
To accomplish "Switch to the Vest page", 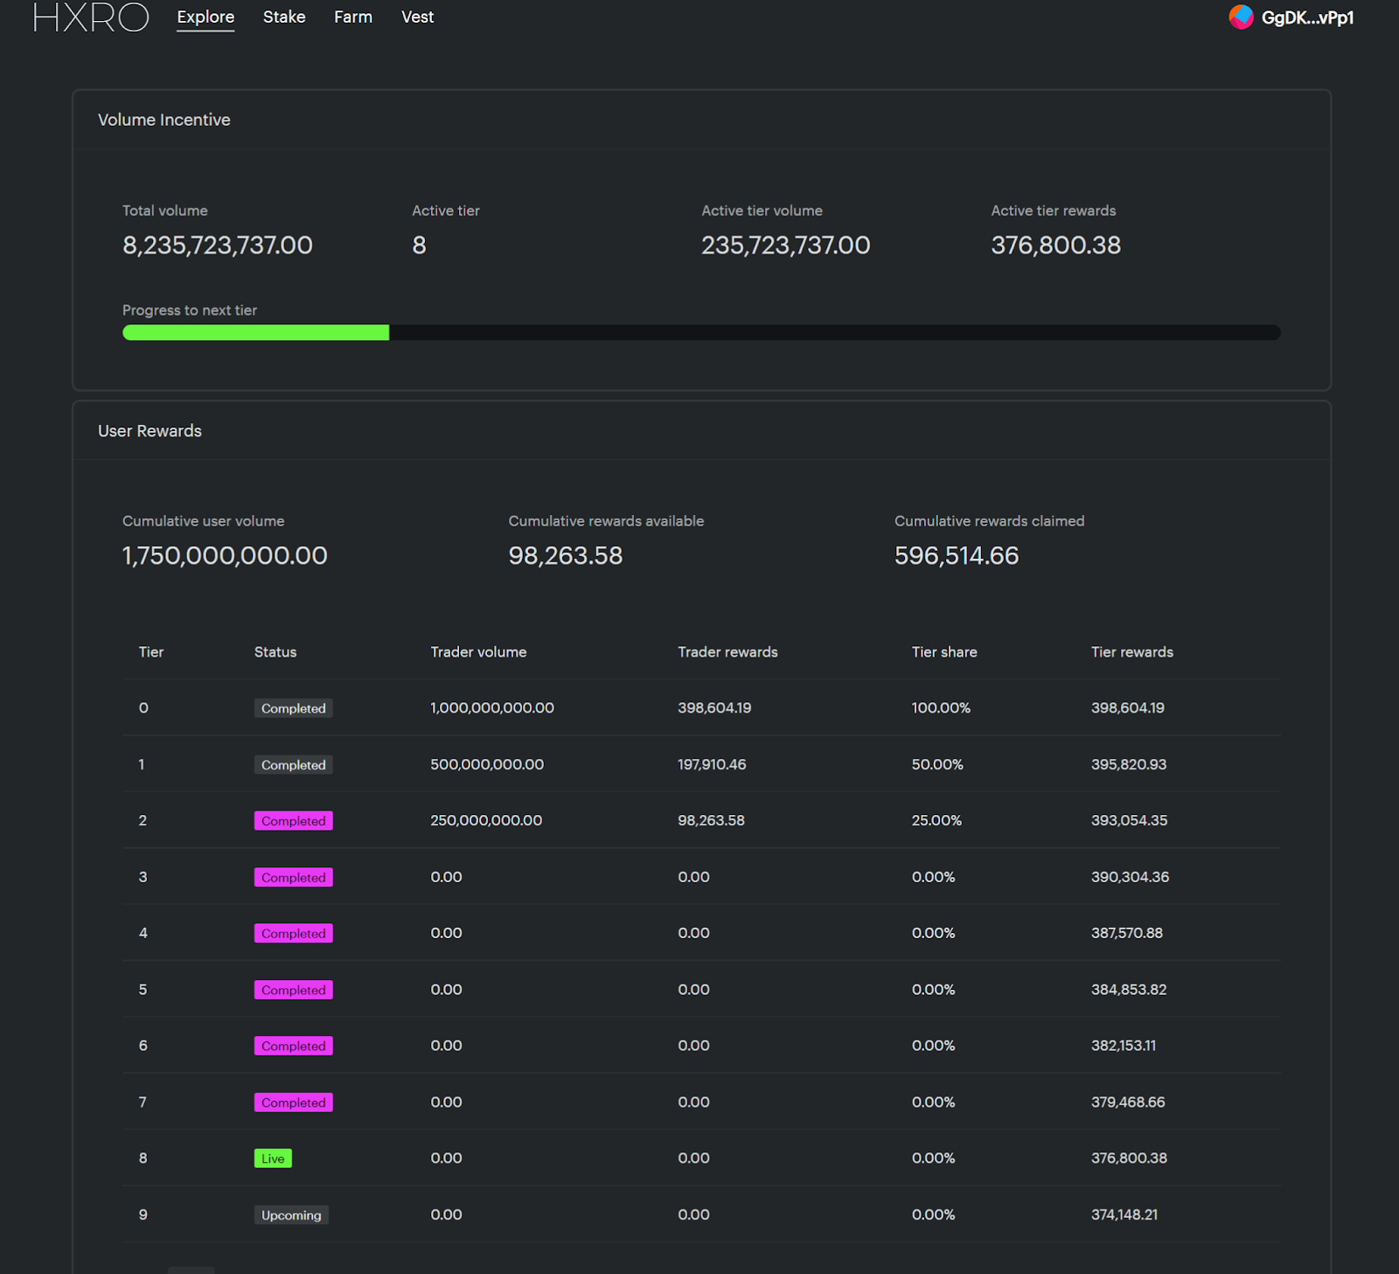I will click(417, 17).
